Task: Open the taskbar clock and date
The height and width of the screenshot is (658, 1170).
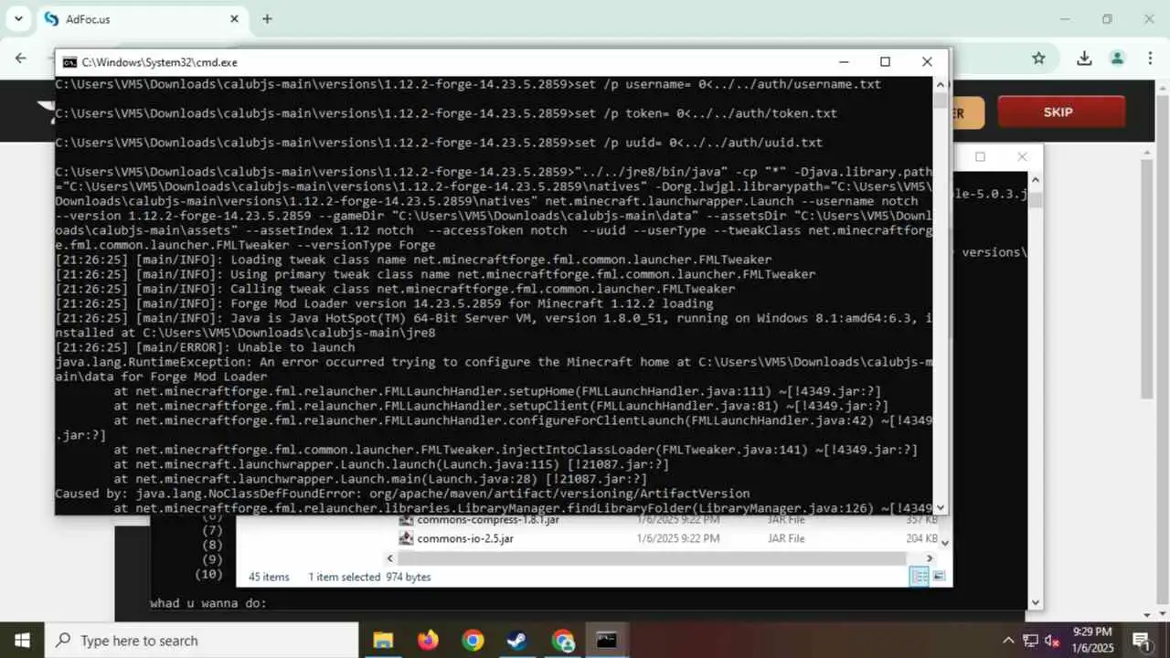Action: click(x=1092, y=640)
